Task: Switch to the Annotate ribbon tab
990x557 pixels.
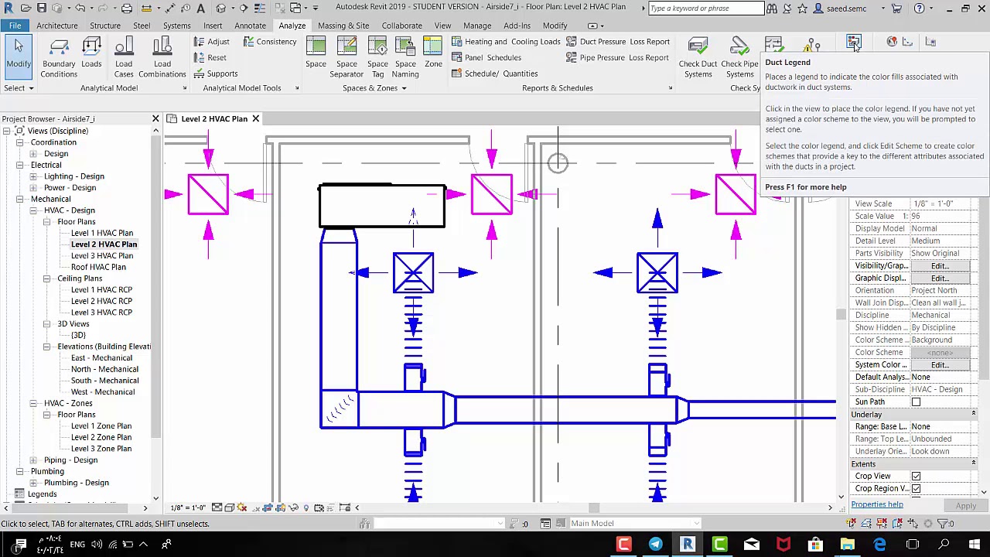Action: pos(250,26)
